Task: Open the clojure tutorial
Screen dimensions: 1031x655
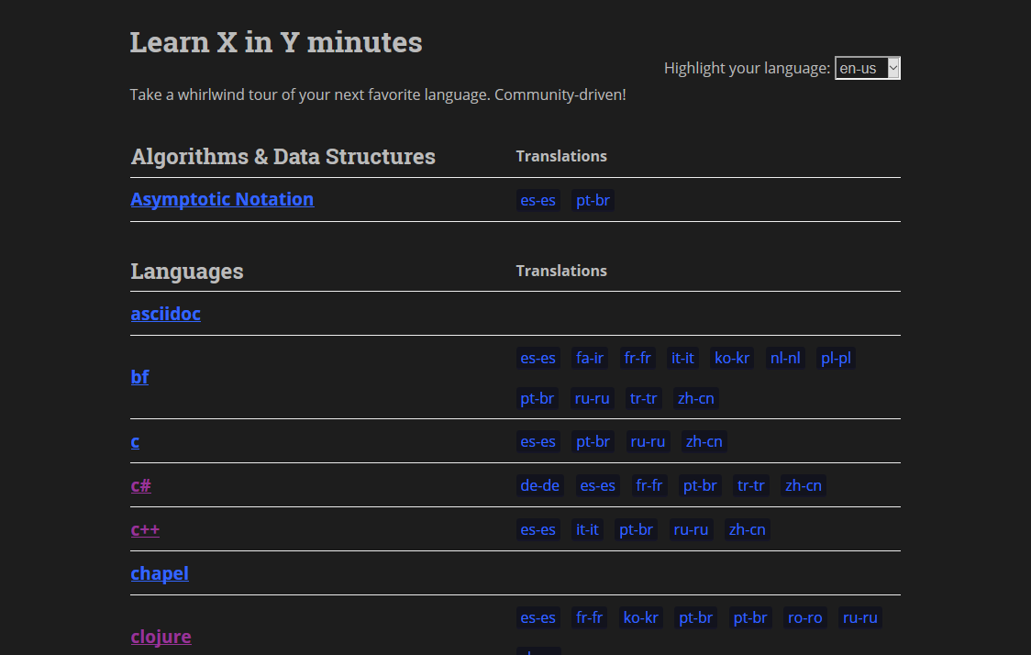Action: point(161,636)
